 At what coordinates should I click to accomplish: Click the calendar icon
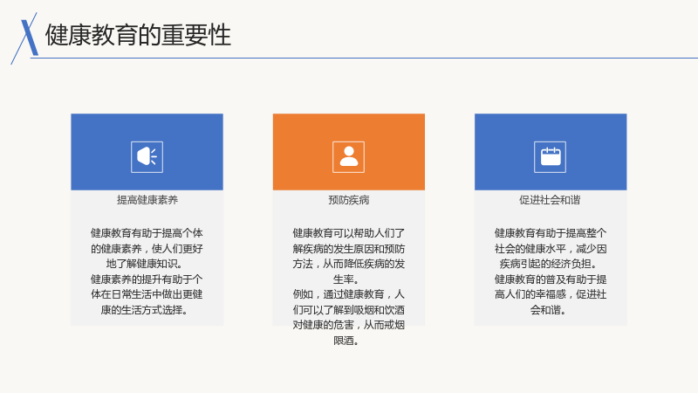pos(551,157)
